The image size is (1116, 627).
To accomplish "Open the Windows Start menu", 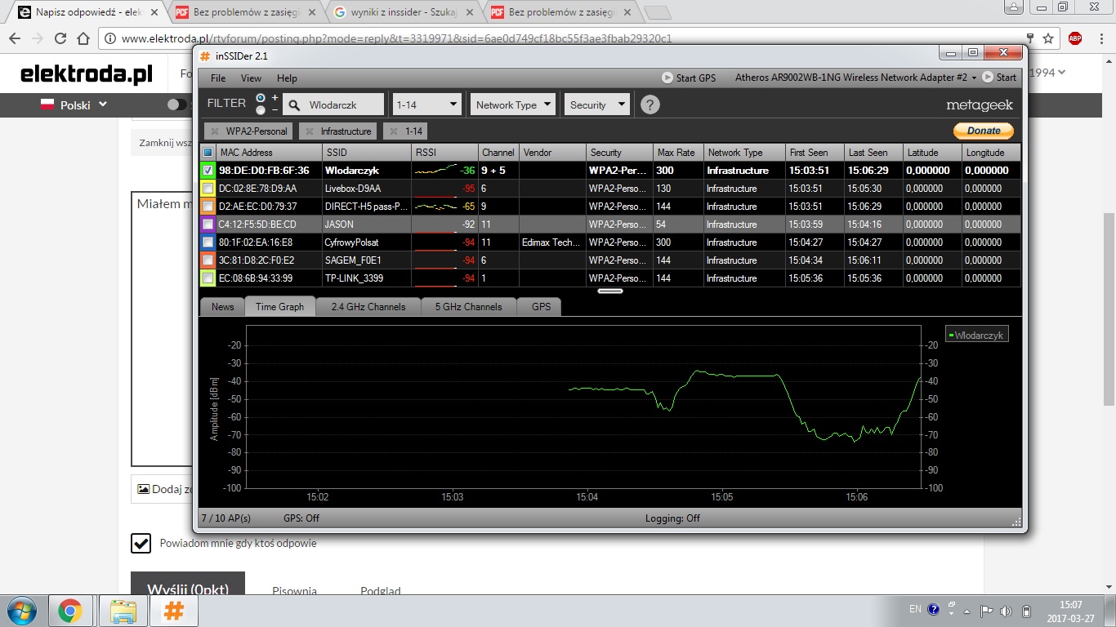I will (22, 611).
